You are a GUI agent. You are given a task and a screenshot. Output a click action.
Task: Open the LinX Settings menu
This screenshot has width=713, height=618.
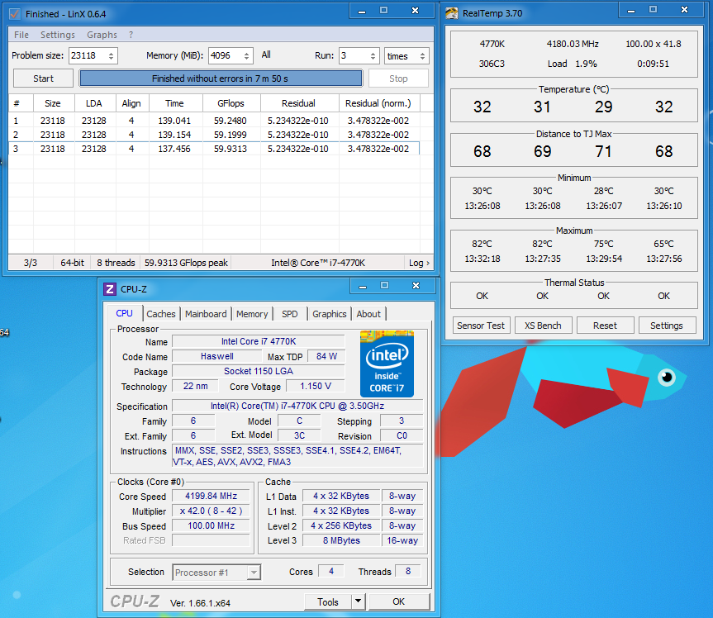click(x=58, y=35)
